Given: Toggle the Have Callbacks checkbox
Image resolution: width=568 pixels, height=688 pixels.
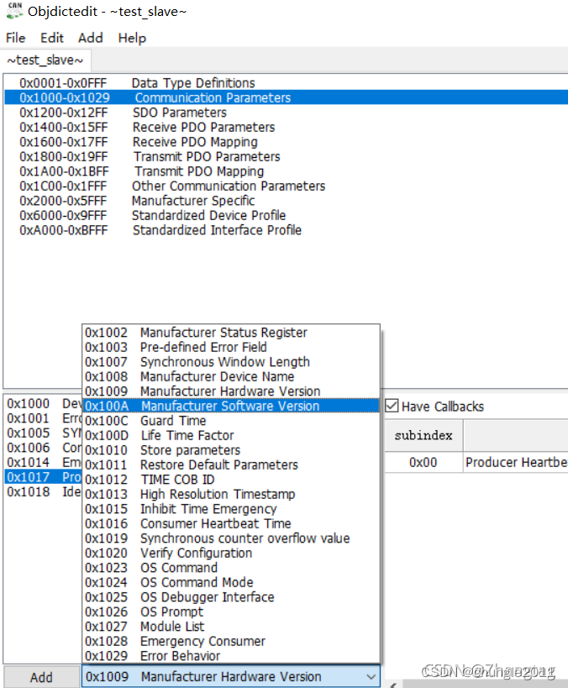Looking at the screenshot, I should click(392, 406).
